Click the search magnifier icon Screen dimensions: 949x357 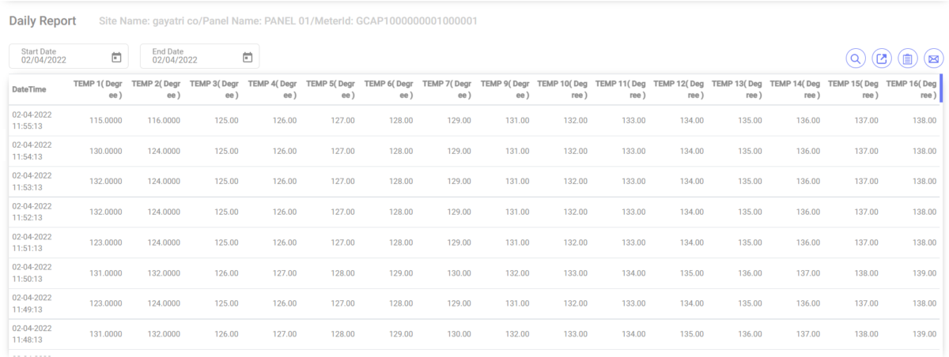pos(856,58)
